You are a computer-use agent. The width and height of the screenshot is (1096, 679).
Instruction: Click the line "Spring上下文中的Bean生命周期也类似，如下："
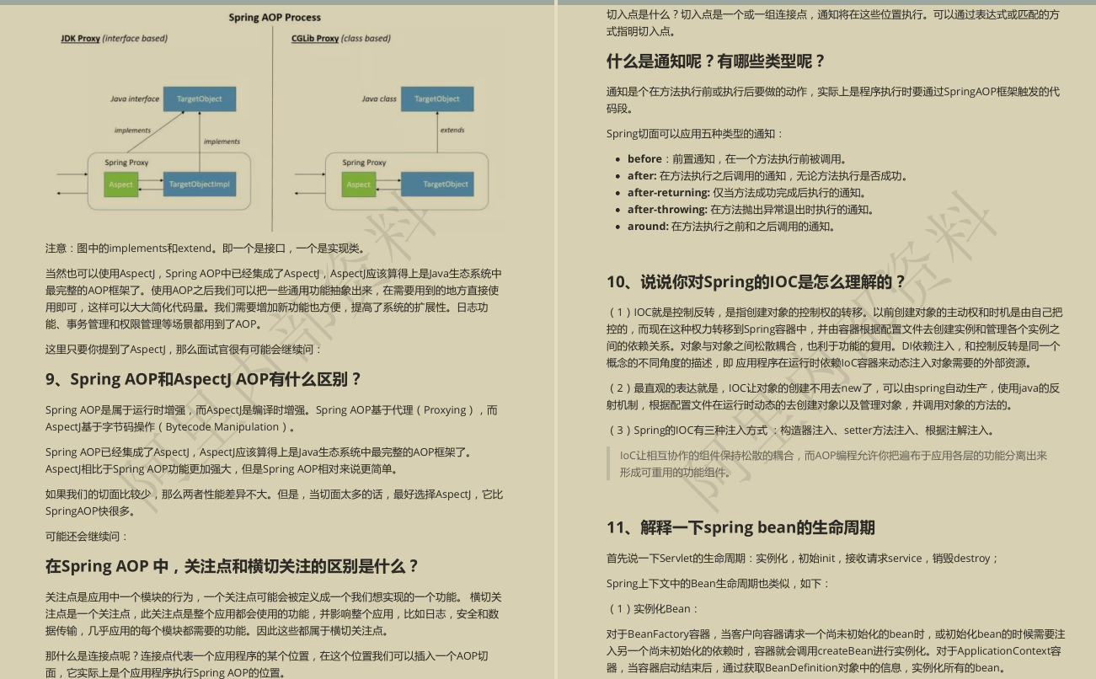click(x=719, y=584)
